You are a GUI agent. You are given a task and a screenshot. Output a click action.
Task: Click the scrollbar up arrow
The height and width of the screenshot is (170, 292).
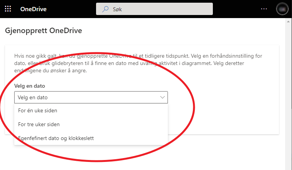pos(288,22)
